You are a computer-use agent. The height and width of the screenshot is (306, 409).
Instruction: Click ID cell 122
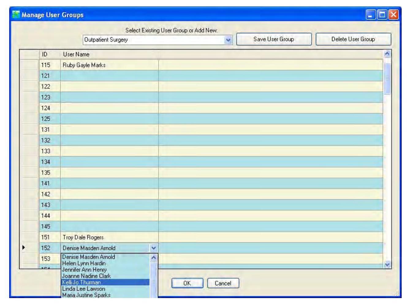[x=50, y=87]
